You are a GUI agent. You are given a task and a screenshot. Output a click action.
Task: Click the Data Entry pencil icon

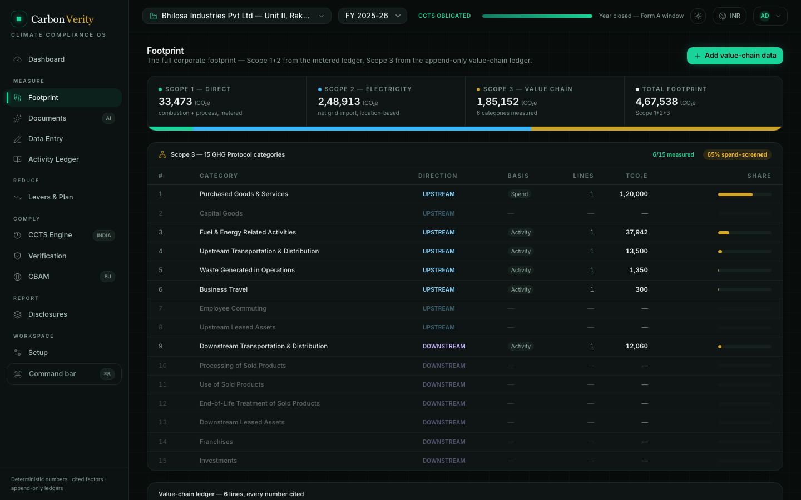(18, 139)
